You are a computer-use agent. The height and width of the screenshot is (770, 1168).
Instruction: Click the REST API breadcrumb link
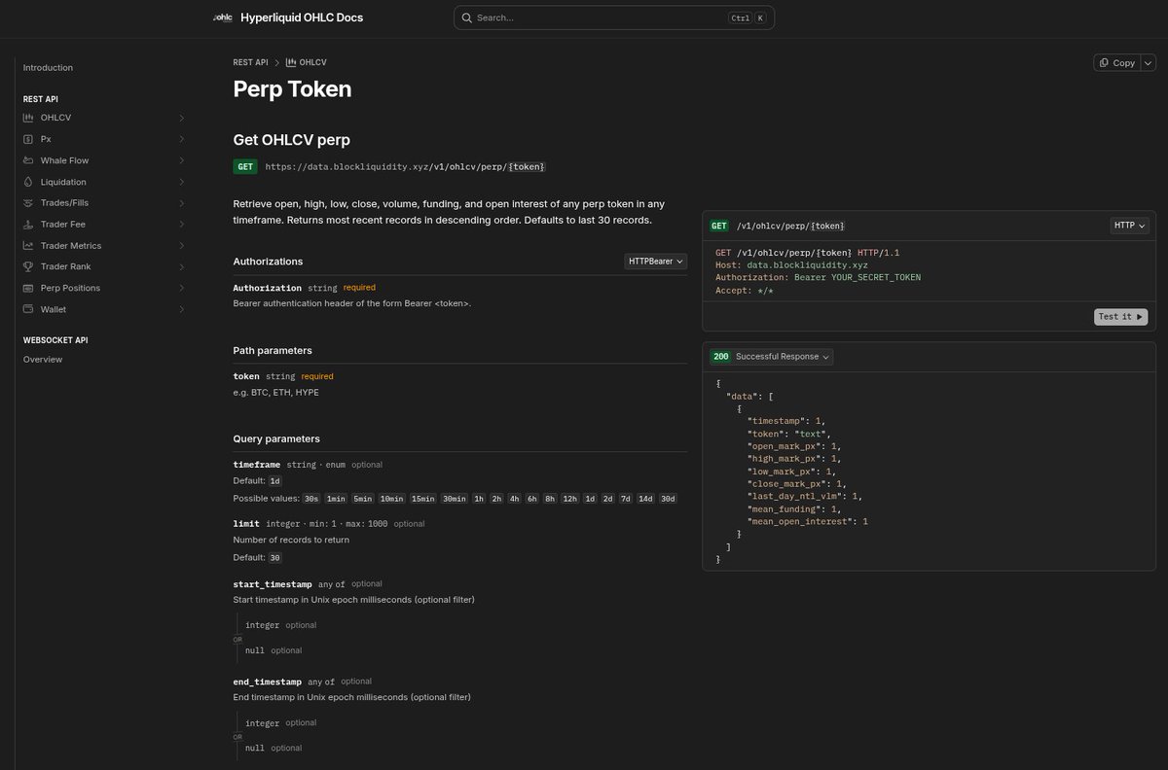[x=250, y=62]
